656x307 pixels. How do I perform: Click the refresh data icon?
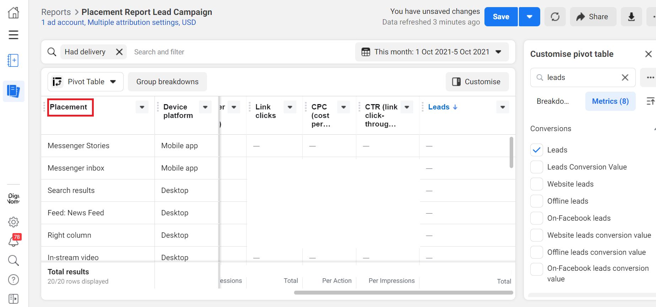[555, 17]
